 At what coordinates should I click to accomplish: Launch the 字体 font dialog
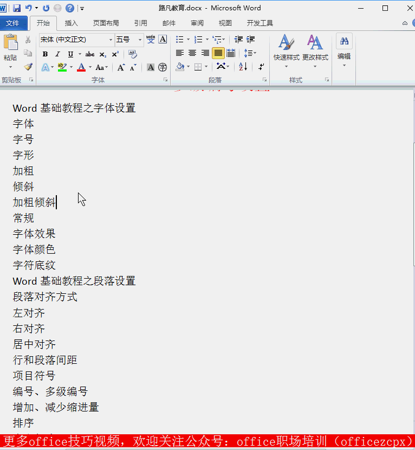[165, 80]
